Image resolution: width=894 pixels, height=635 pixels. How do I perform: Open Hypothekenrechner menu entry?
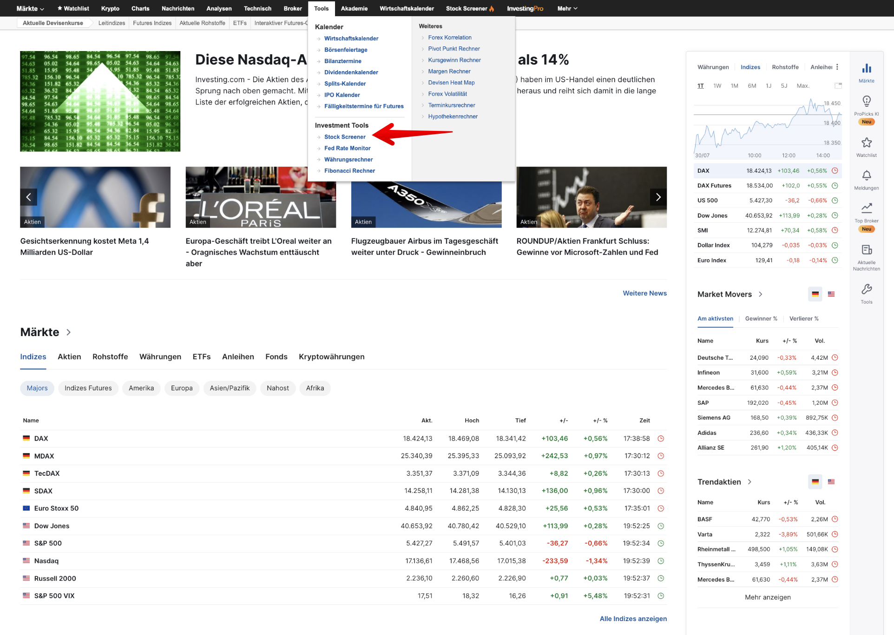pyautogui.click(x=453, y=117)
